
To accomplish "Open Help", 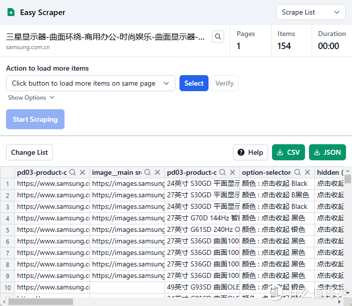I will point(250,152).
